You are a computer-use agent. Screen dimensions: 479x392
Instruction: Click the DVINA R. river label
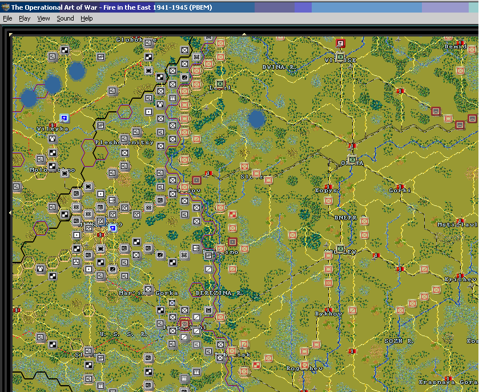[x=279, y=67]
